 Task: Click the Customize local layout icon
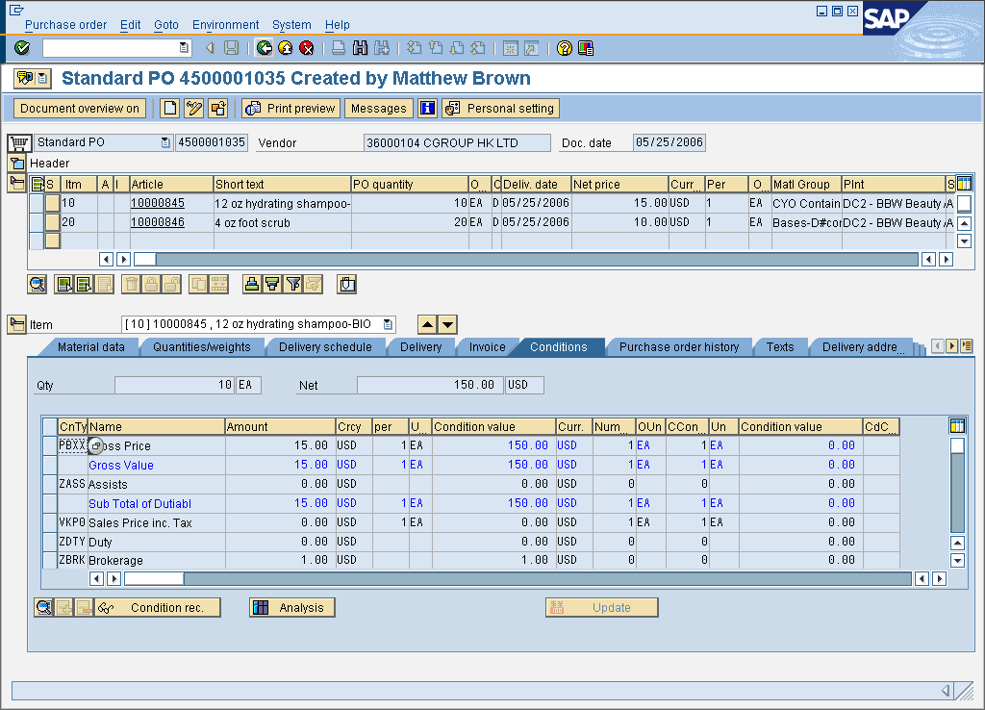point(586,48)
